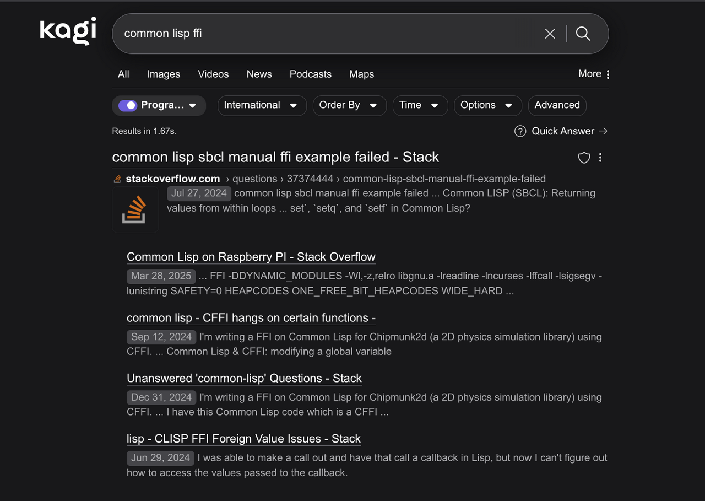This screenshot has height=501, width=705.
Task: Open three-dot menu on first result
Action: coord(600,158)
